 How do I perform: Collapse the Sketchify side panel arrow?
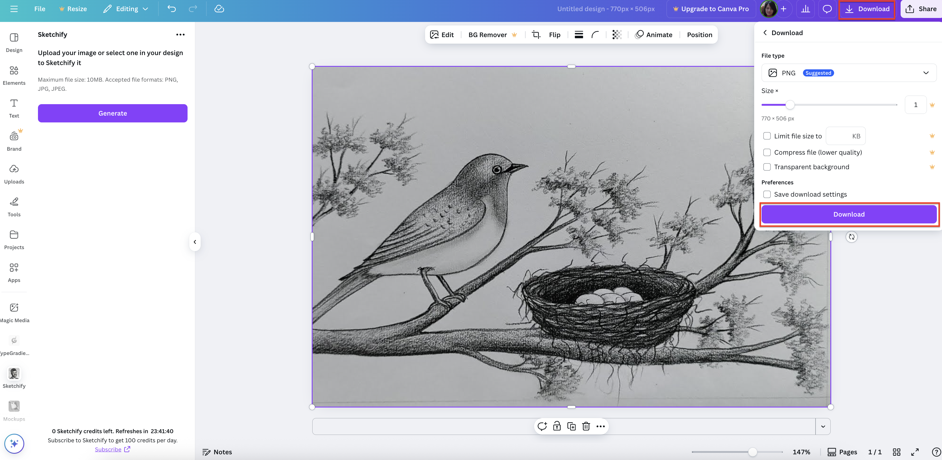click(195, 242)
